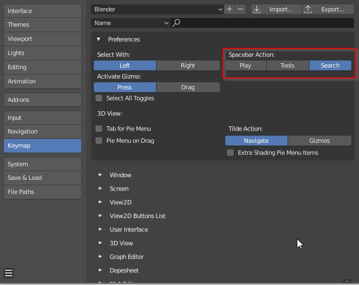Open the Add-ons preferences tab
Viewport: 359px width, 285px height.
click(x=43, y=100)
